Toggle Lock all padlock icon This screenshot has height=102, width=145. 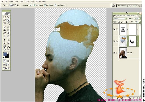point(127,22)
